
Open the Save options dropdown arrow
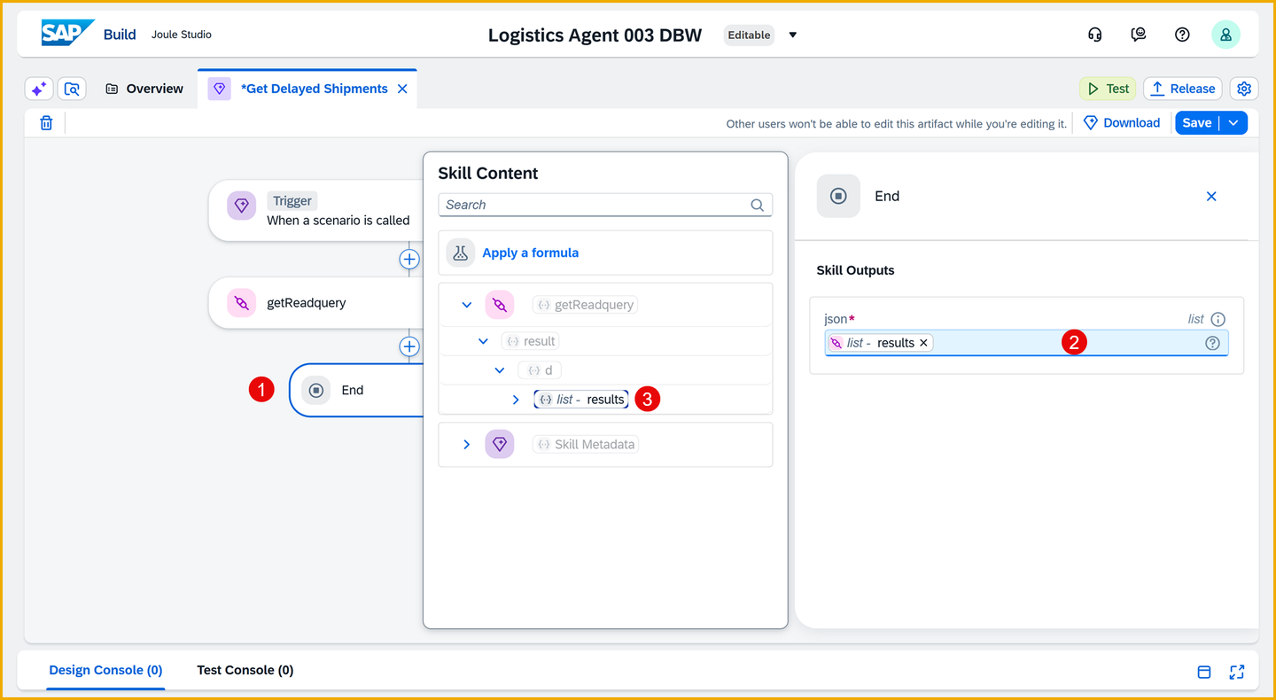1233,123
